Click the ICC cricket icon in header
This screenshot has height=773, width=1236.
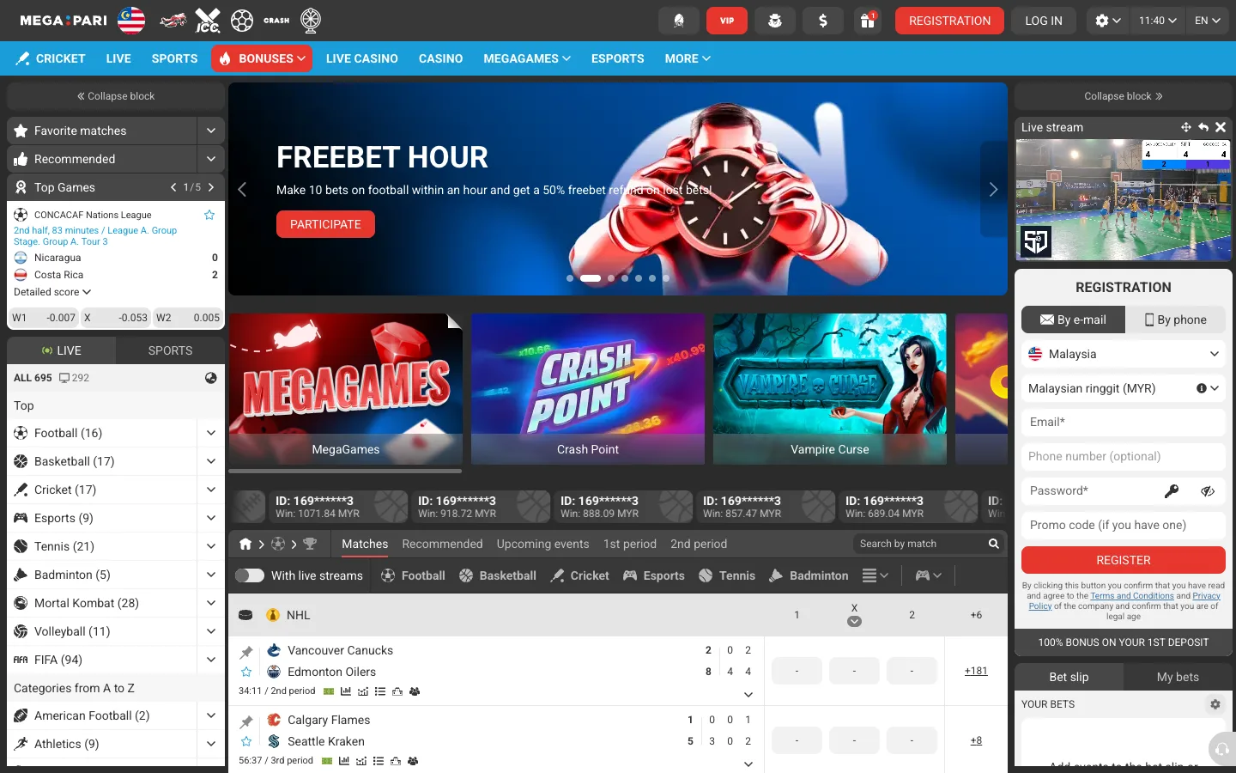(x=208, y=21)
